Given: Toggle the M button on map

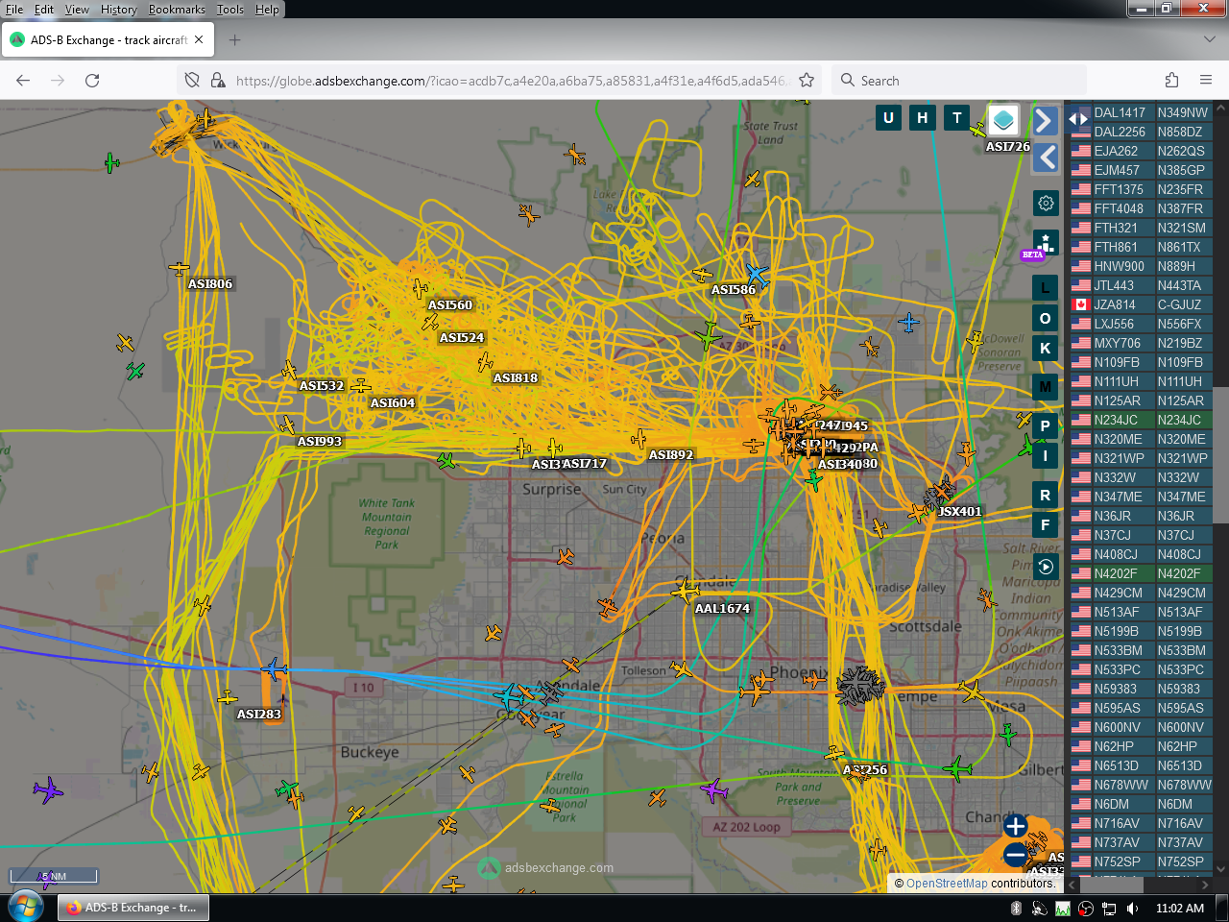Looking at the screenshot, I should 1045,387.
